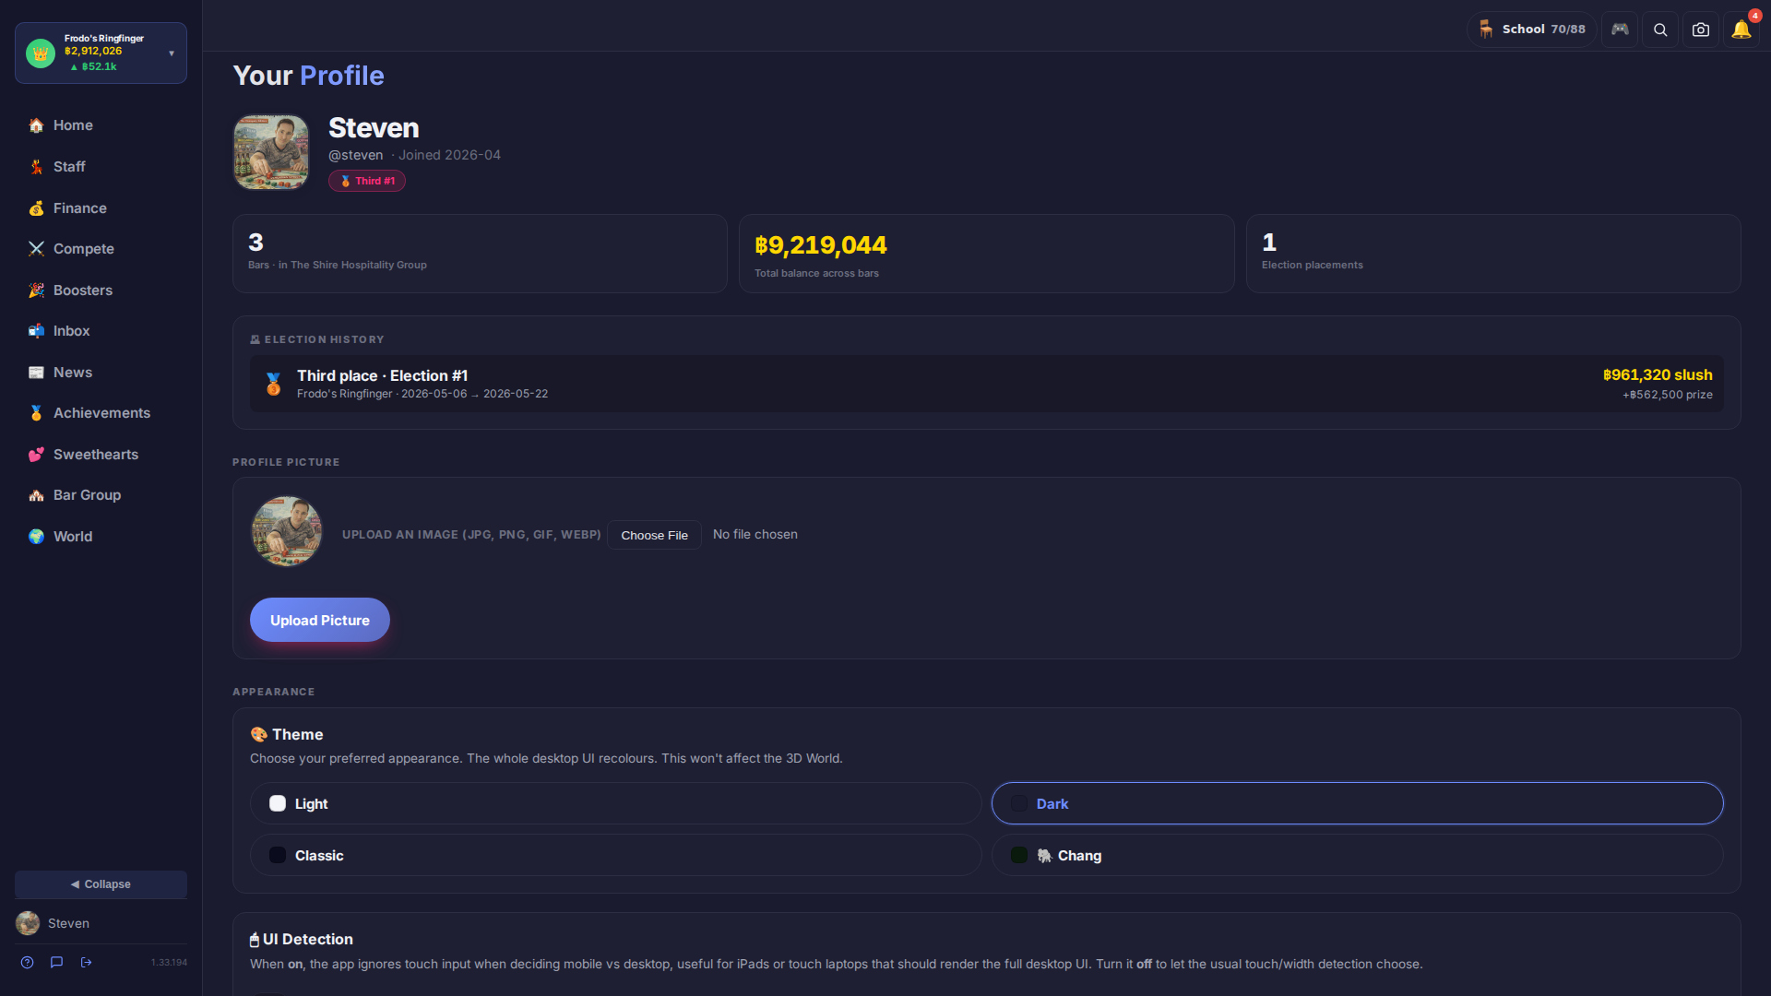Select the Classic theme option

pos(615,855)
